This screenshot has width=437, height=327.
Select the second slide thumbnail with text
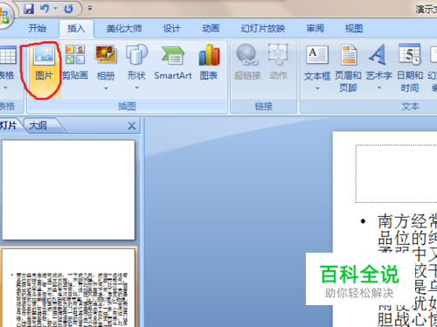pyautogui.click(x=68, y=288)
